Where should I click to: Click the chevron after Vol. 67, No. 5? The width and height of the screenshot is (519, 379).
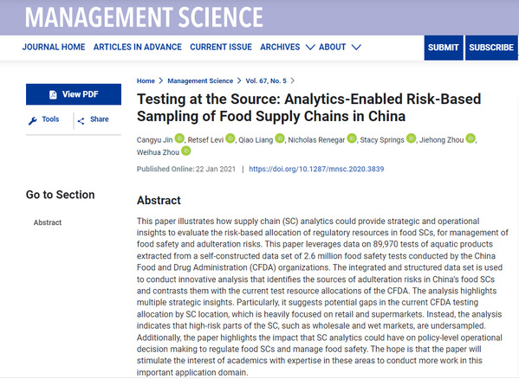[293, 80]
